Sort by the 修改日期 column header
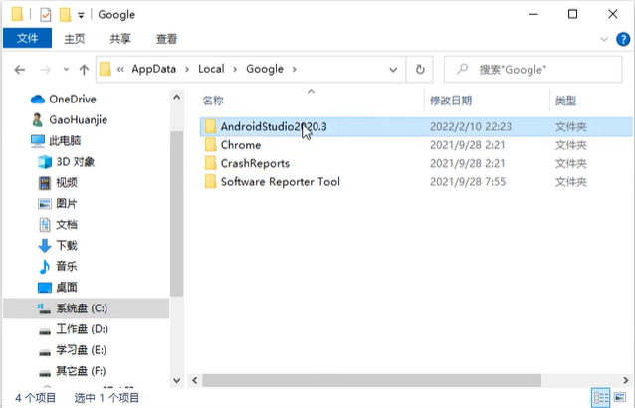 [x=450, y=101]
